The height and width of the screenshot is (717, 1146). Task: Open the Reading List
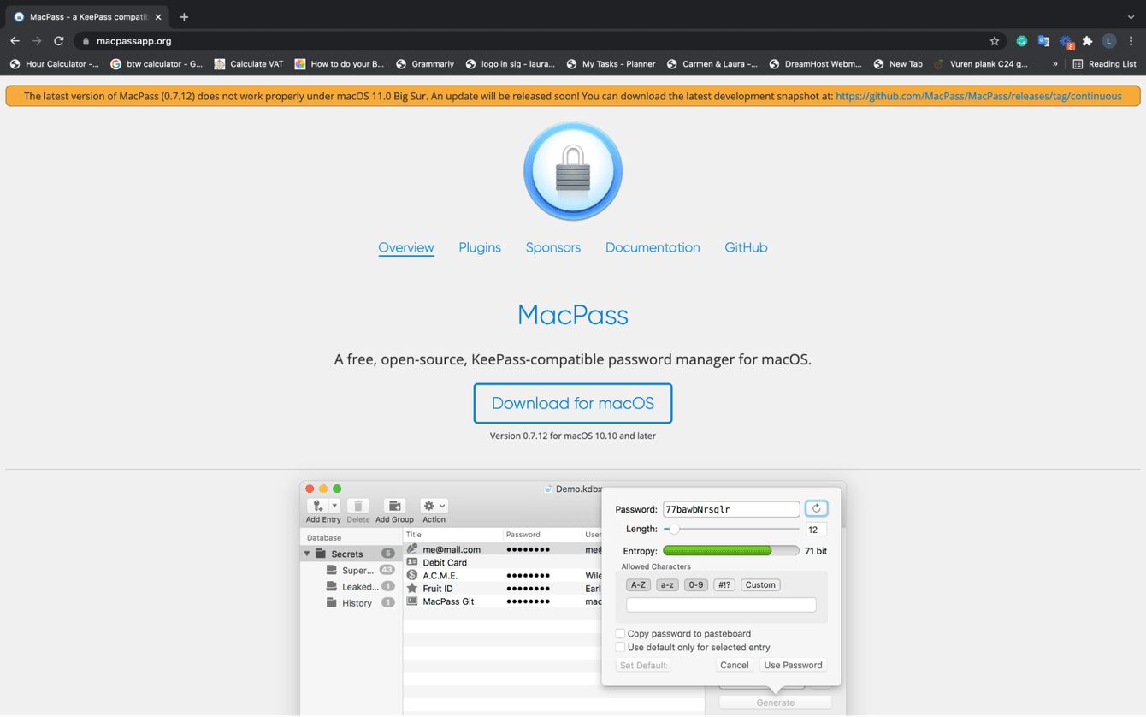click(1104, 64)
